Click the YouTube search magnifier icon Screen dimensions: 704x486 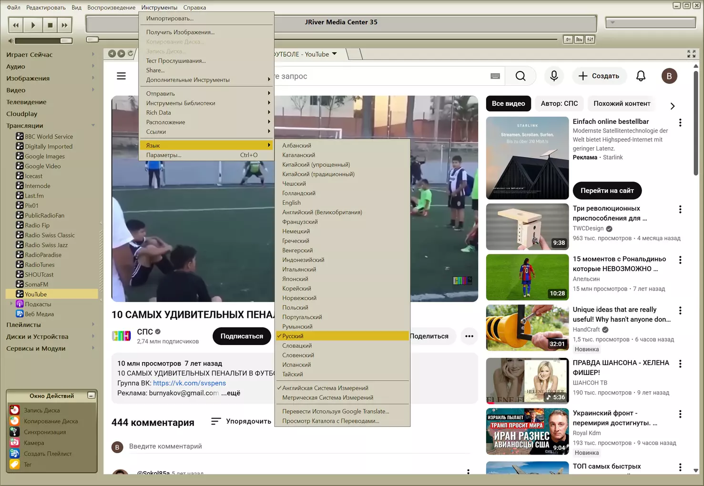[x=520, y=76]
